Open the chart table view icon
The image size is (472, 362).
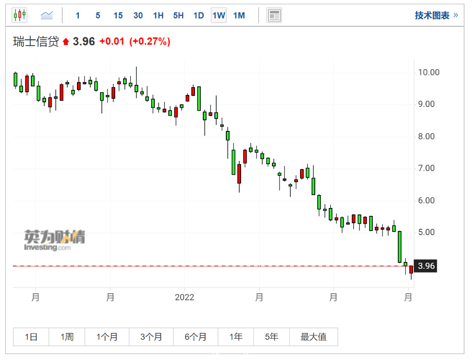(x=274, y=15)
